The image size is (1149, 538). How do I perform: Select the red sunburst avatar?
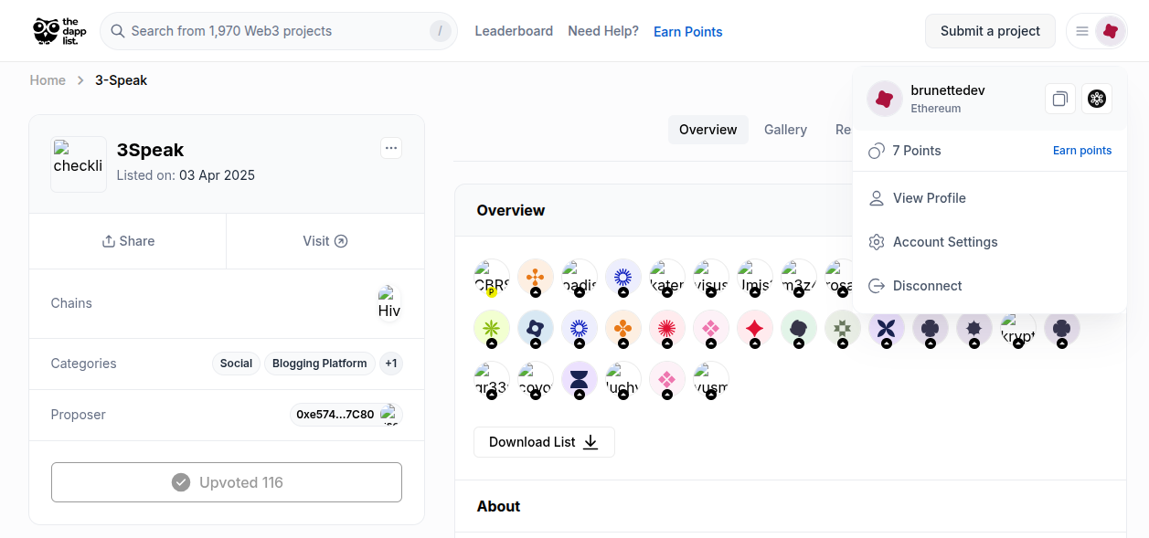tap(667, 328)
